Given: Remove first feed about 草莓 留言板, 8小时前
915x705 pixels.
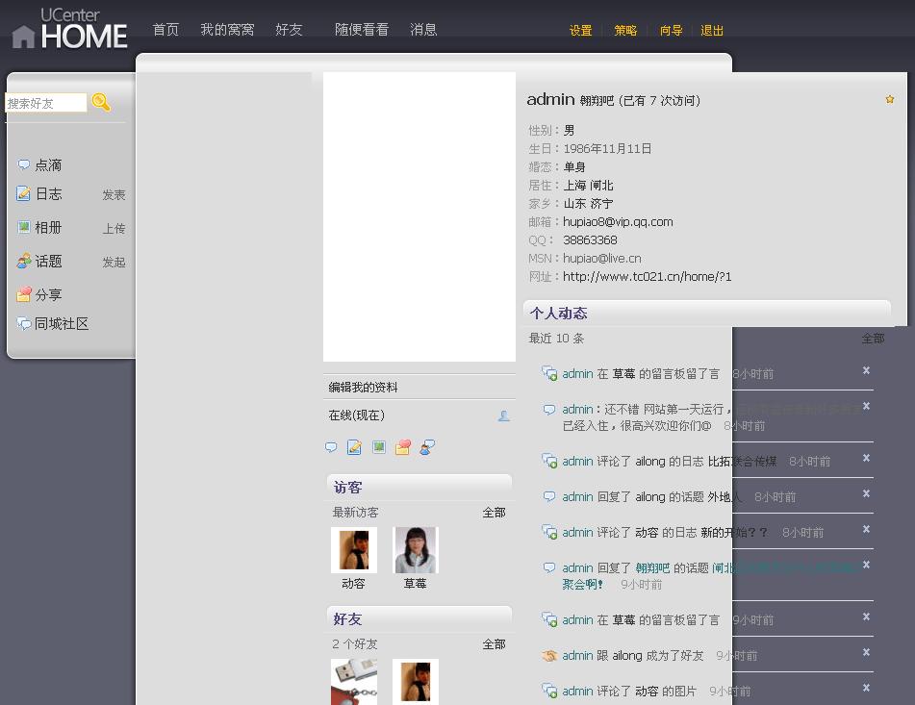Looking at the screenshot, I should tap(866, 370).
